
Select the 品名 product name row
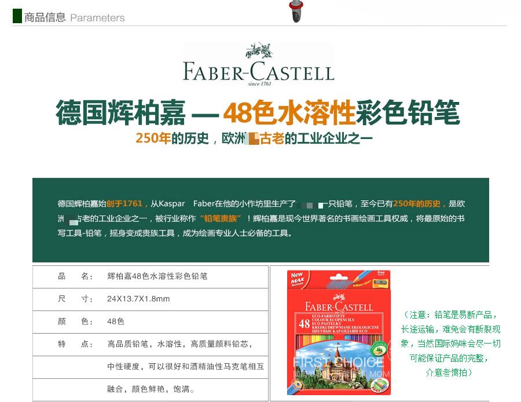coord(151,276)
